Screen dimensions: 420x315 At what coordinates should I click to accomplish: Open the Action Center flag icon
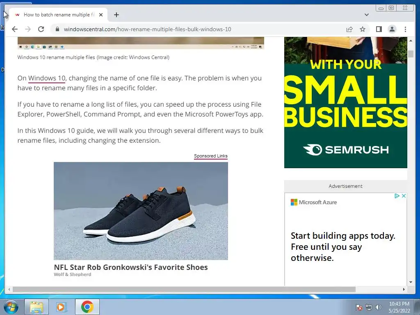pos(358,307)
